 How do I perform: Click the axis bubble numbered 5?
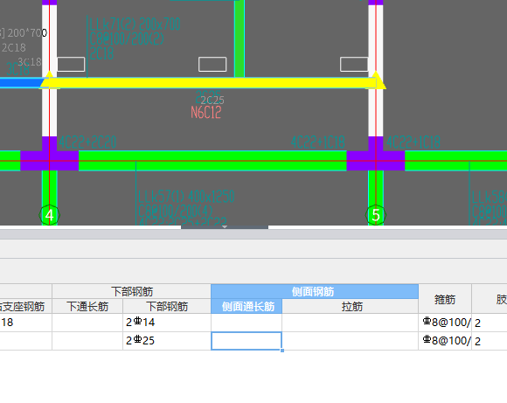(x=375, y=215)
